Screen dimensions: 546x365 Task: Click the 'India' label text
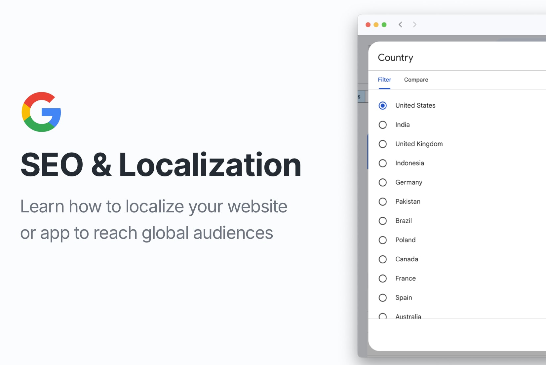[402, 125]
